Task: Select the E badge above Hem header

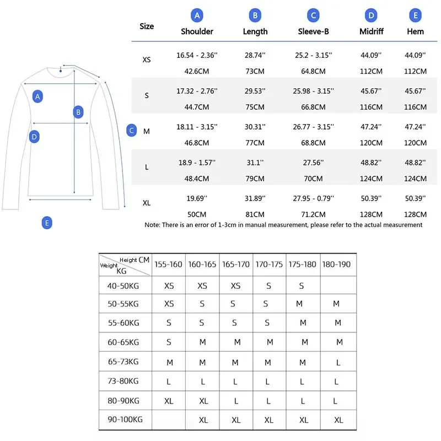Action: 415,15
